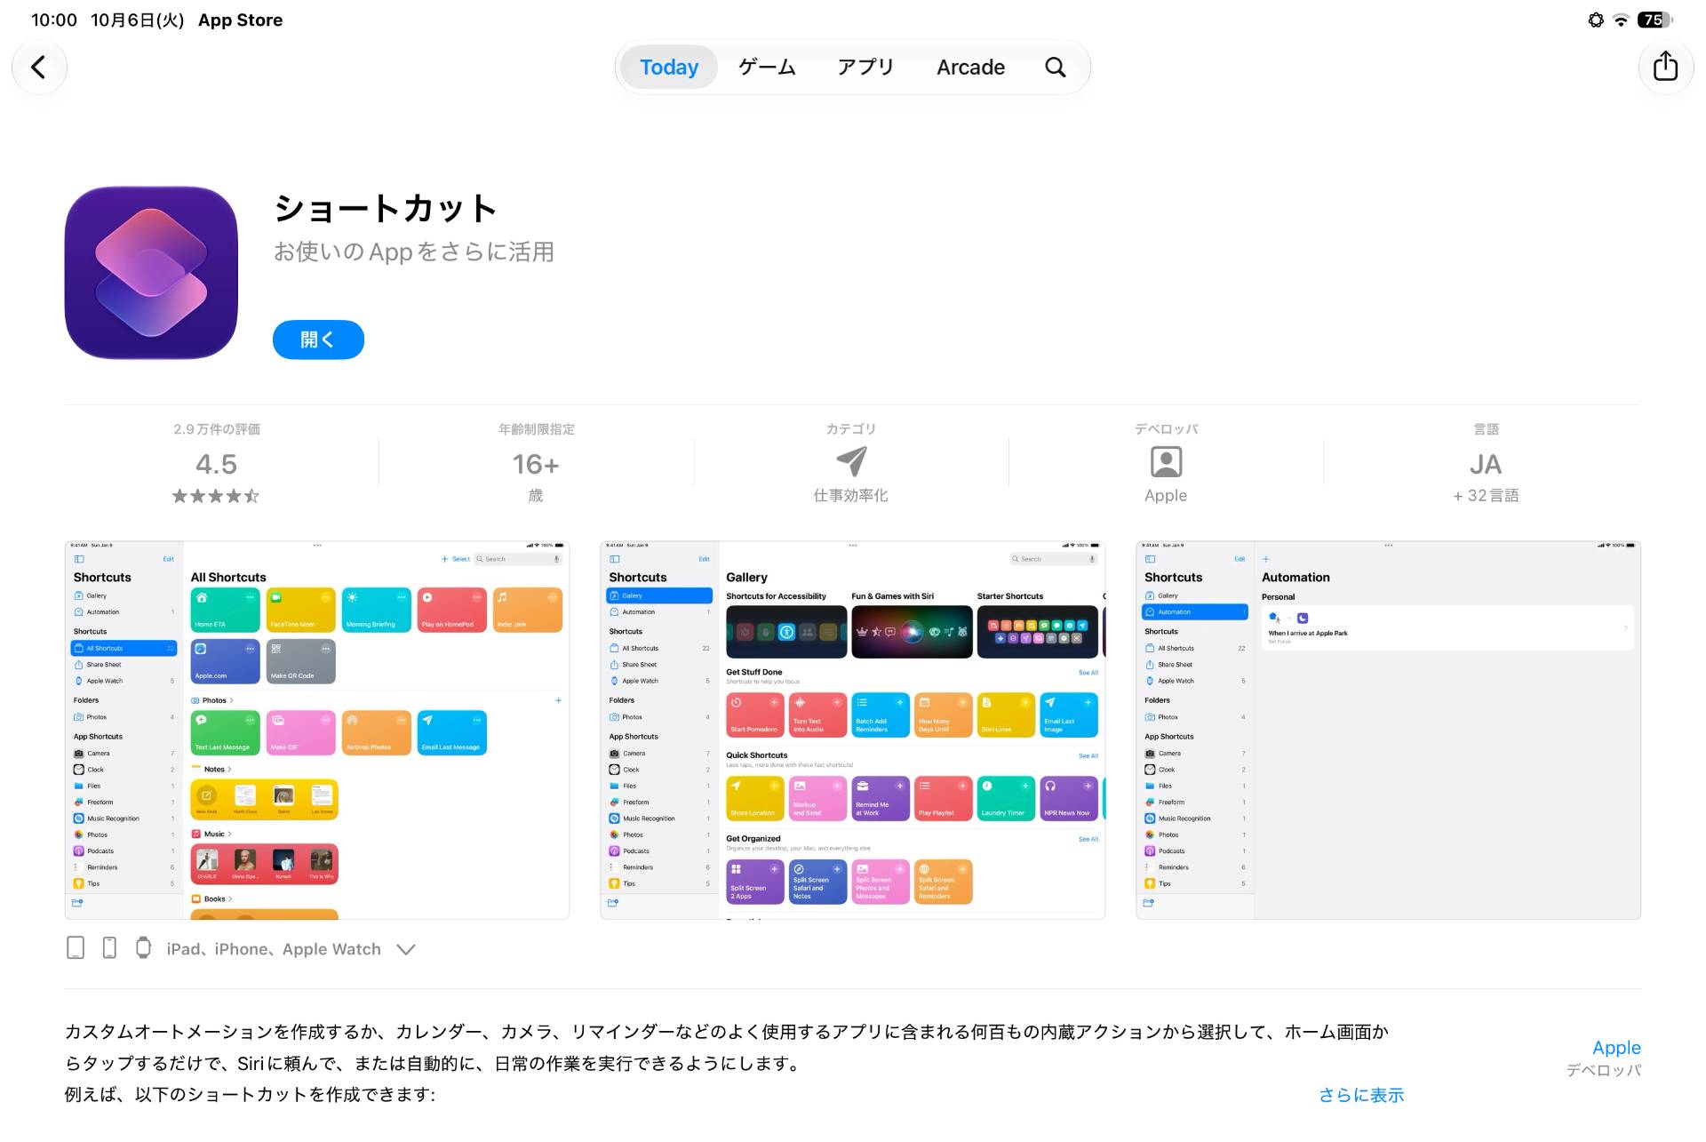Tap the subtitle お使いの App をさらに活用

click(x=414, y=252)
